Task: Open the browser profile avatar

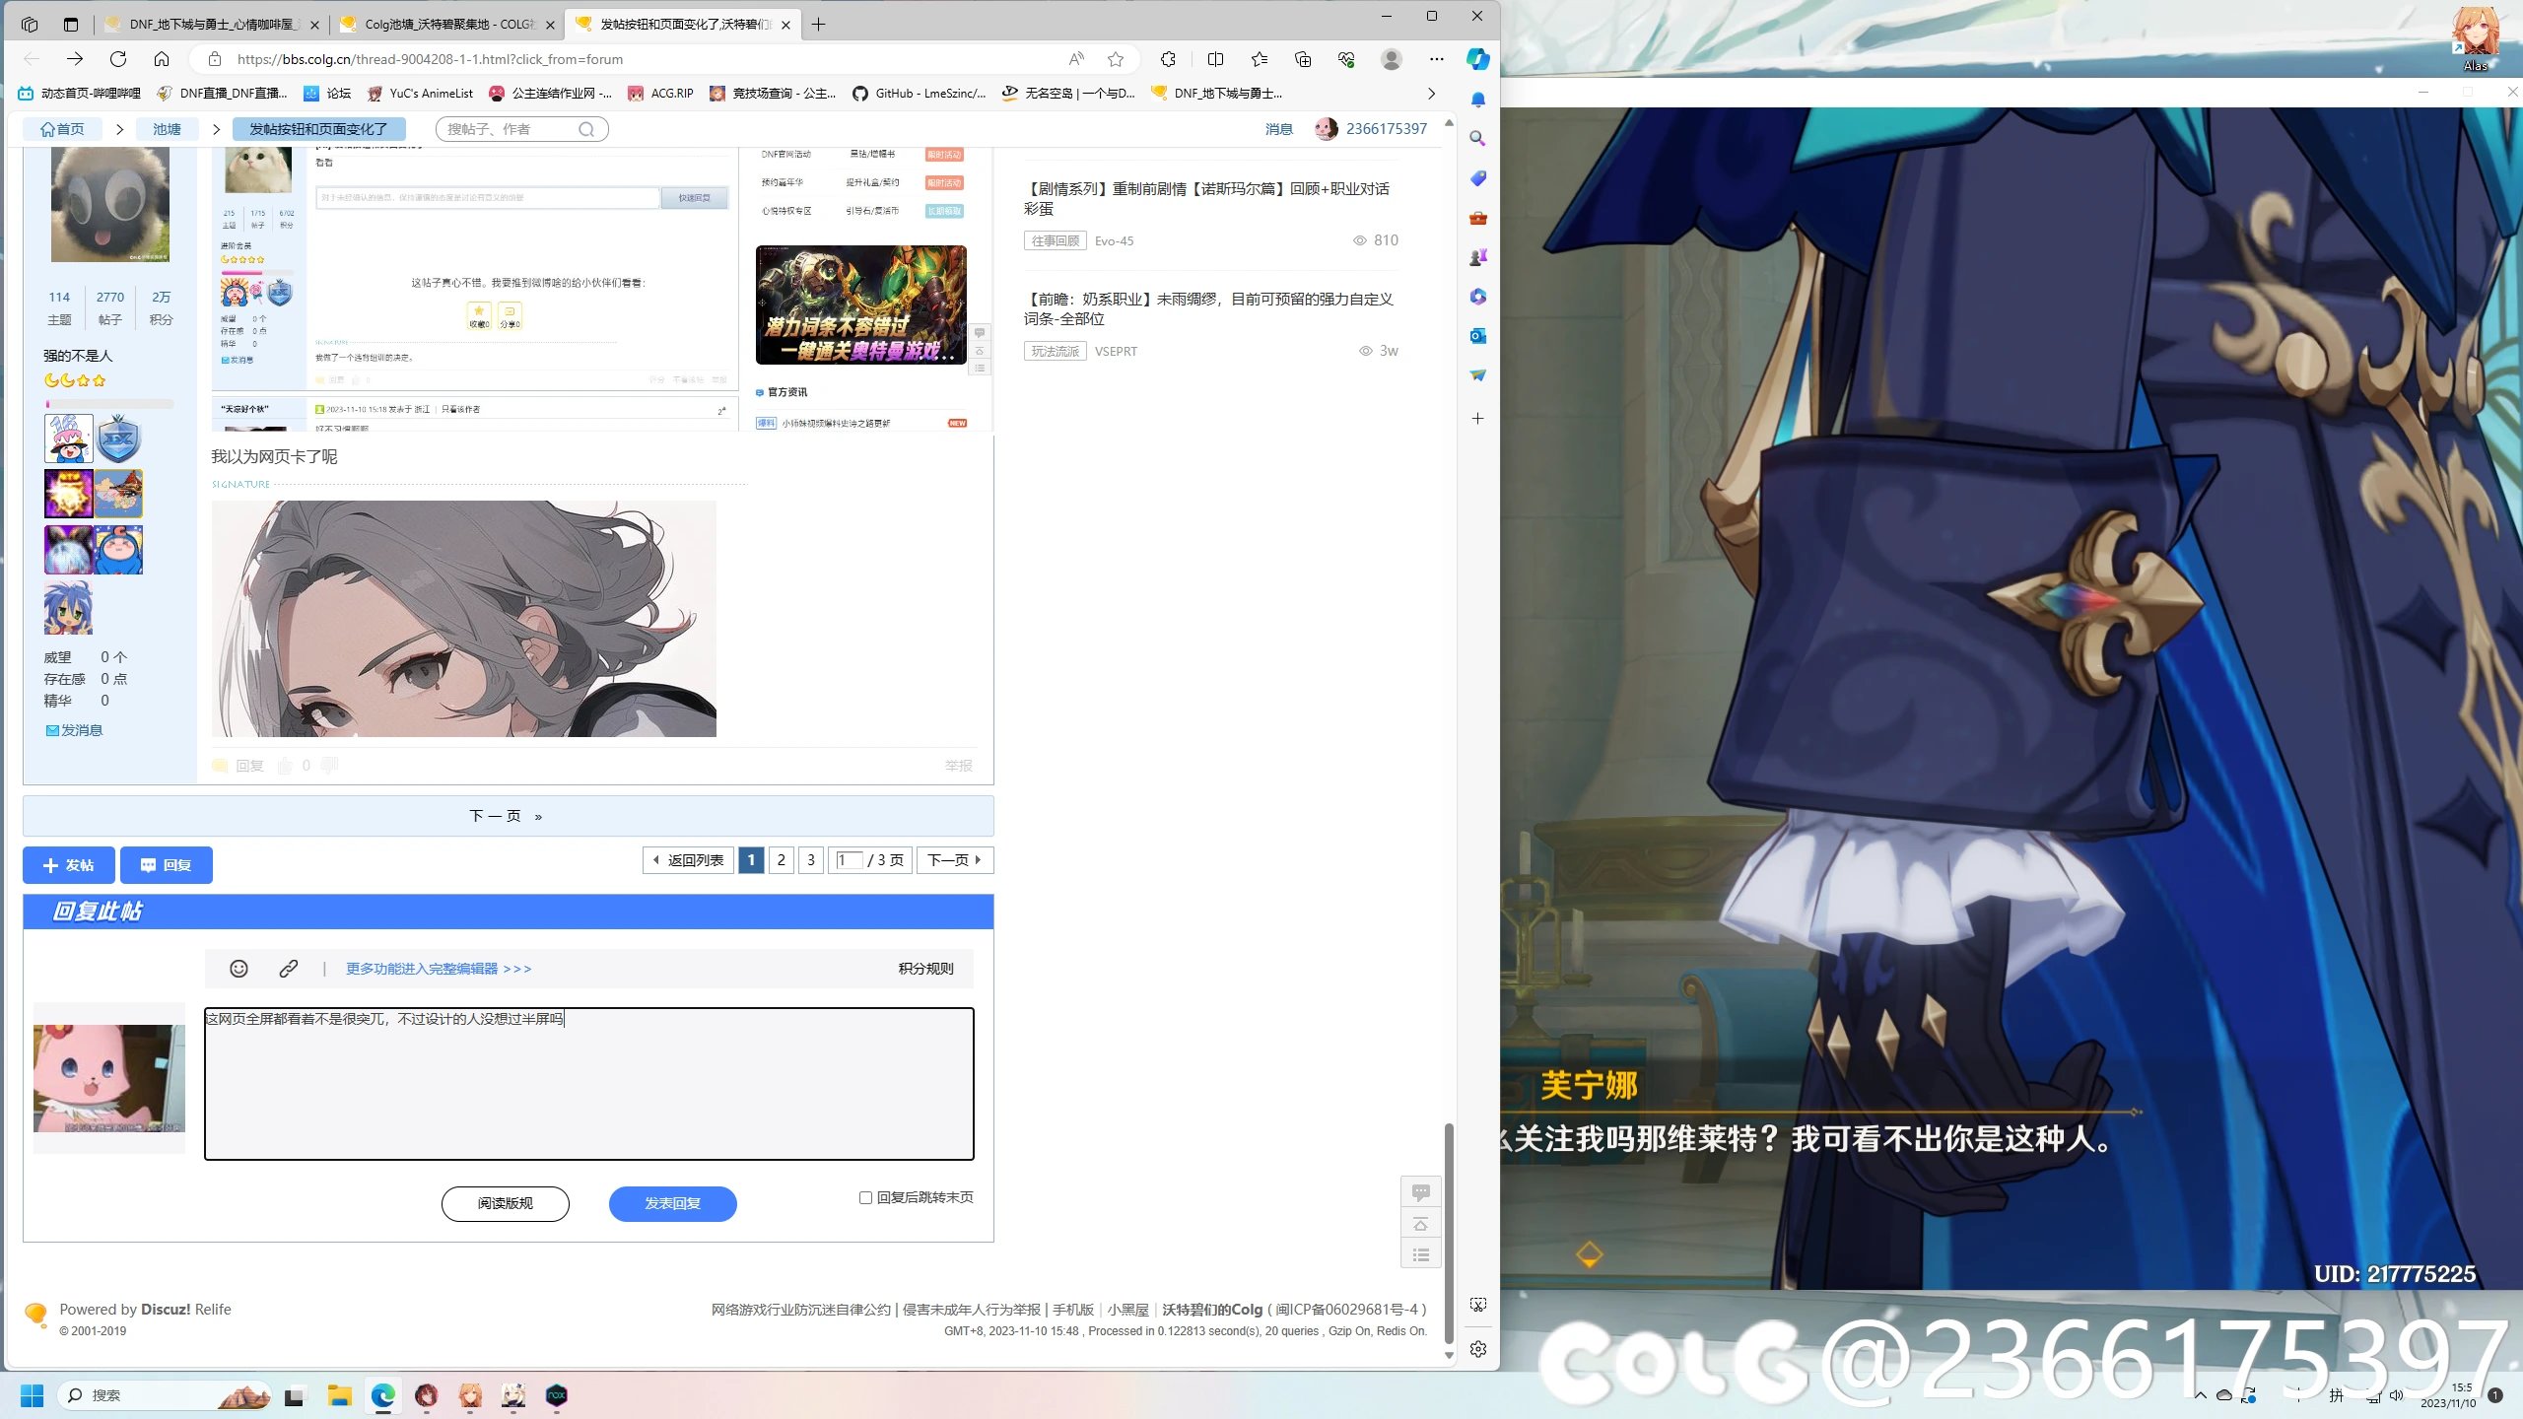Action: coord(1392,59)
